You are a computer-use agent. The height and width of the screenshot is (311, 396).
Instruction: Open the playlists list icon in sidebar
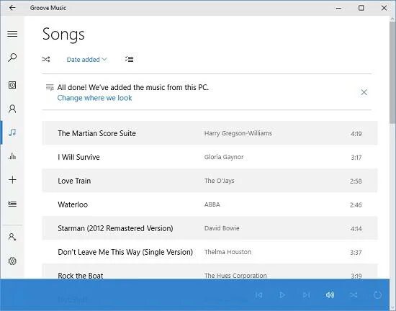pos(12,204)
